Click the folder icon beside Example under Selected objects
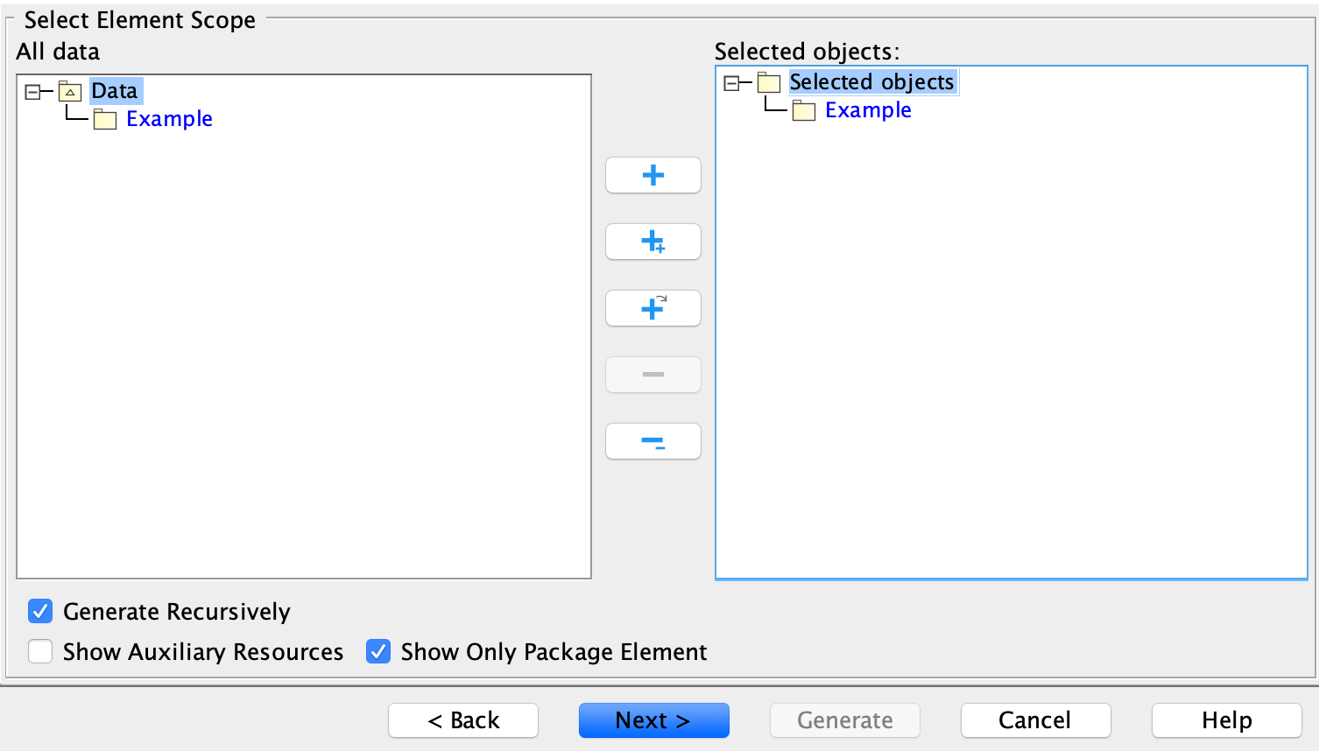The width and height of the screenshot is (1319, 751). [x=803, y=110]
